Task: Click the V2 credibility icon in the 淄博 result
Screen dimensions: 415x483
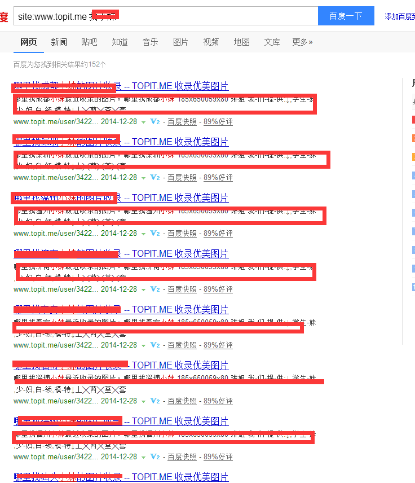Action: pyautogui.click(x=155, y=401)
